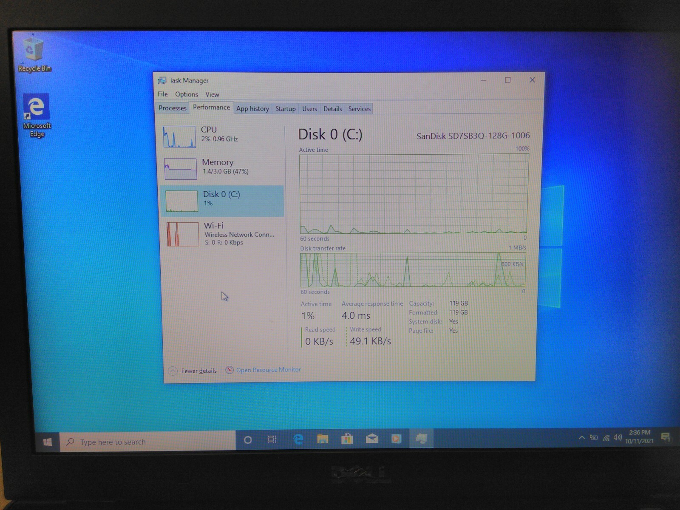This screenshot has width=680, height=510.
Task: Click the Capacity value 119 GB
Action: click(x=459, y=303)
